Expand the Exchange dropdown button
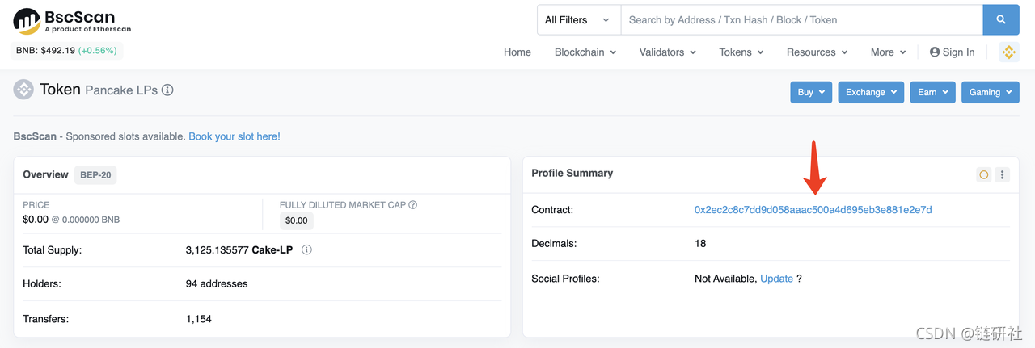This screenshot has width=1035, height=348. [871, 92]
